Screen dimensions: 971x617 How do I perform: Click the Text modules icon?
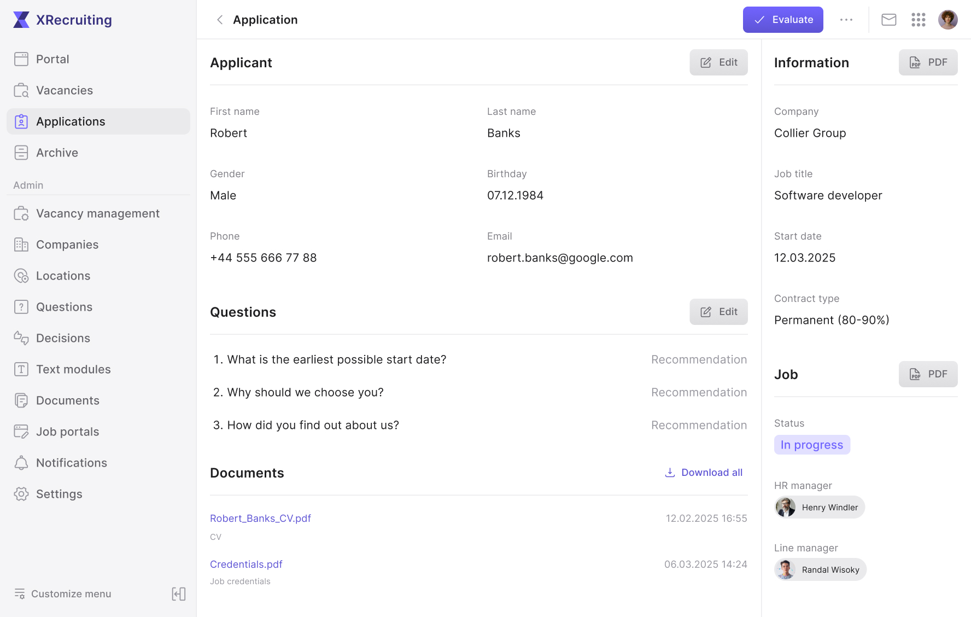click(x=21, y=369)
